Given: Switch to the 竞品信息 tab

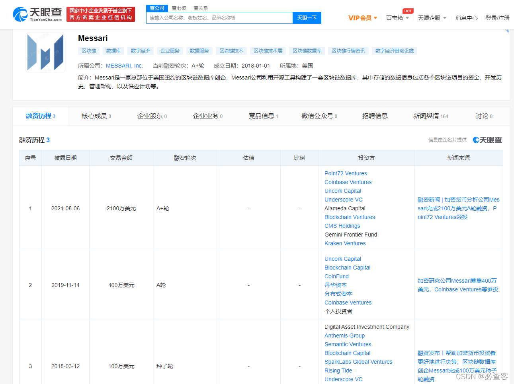Looking at the screenshot, I should click(264, 116).
